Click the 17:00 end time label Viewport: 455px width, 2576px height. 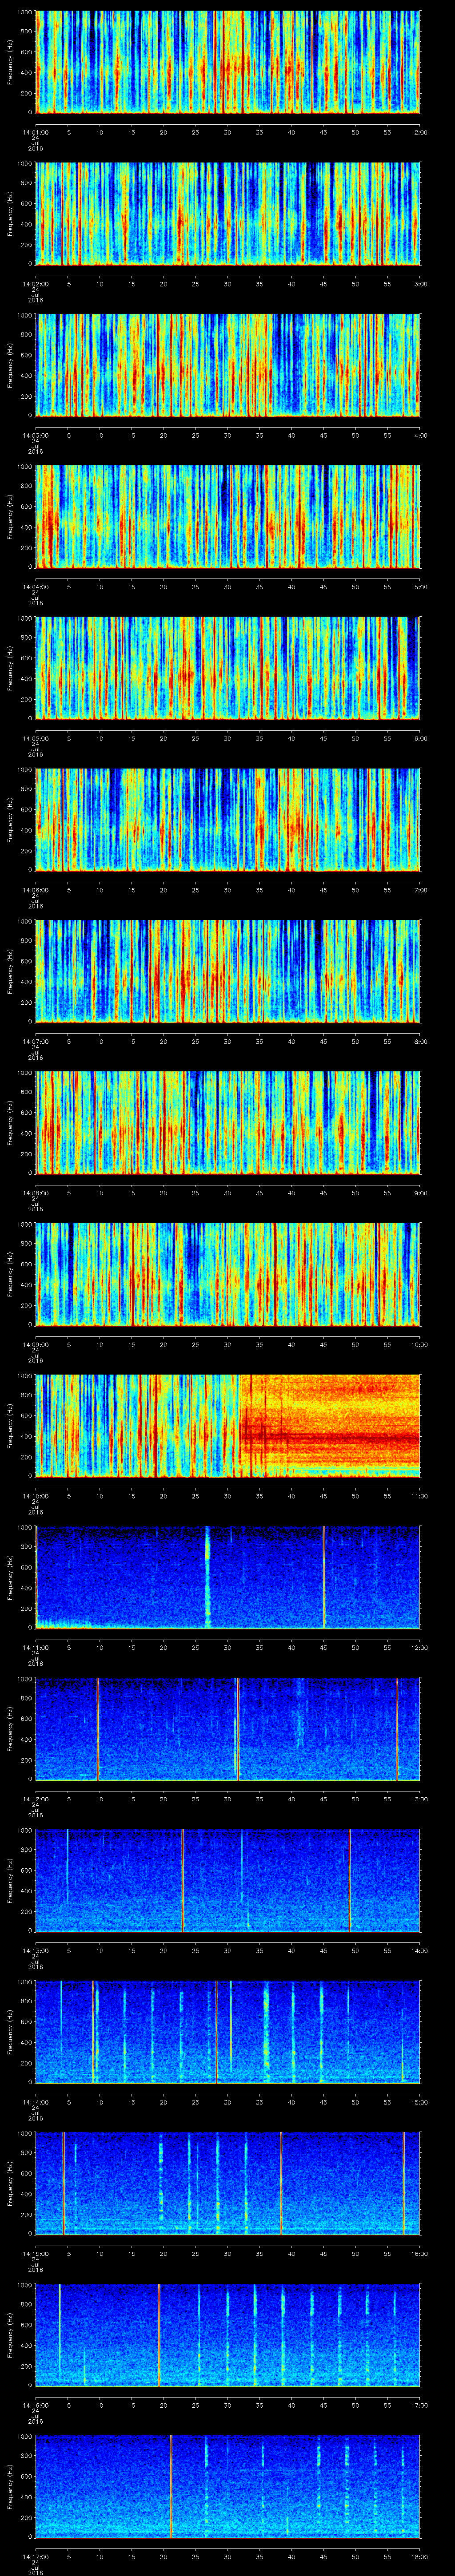point(420,2404)
